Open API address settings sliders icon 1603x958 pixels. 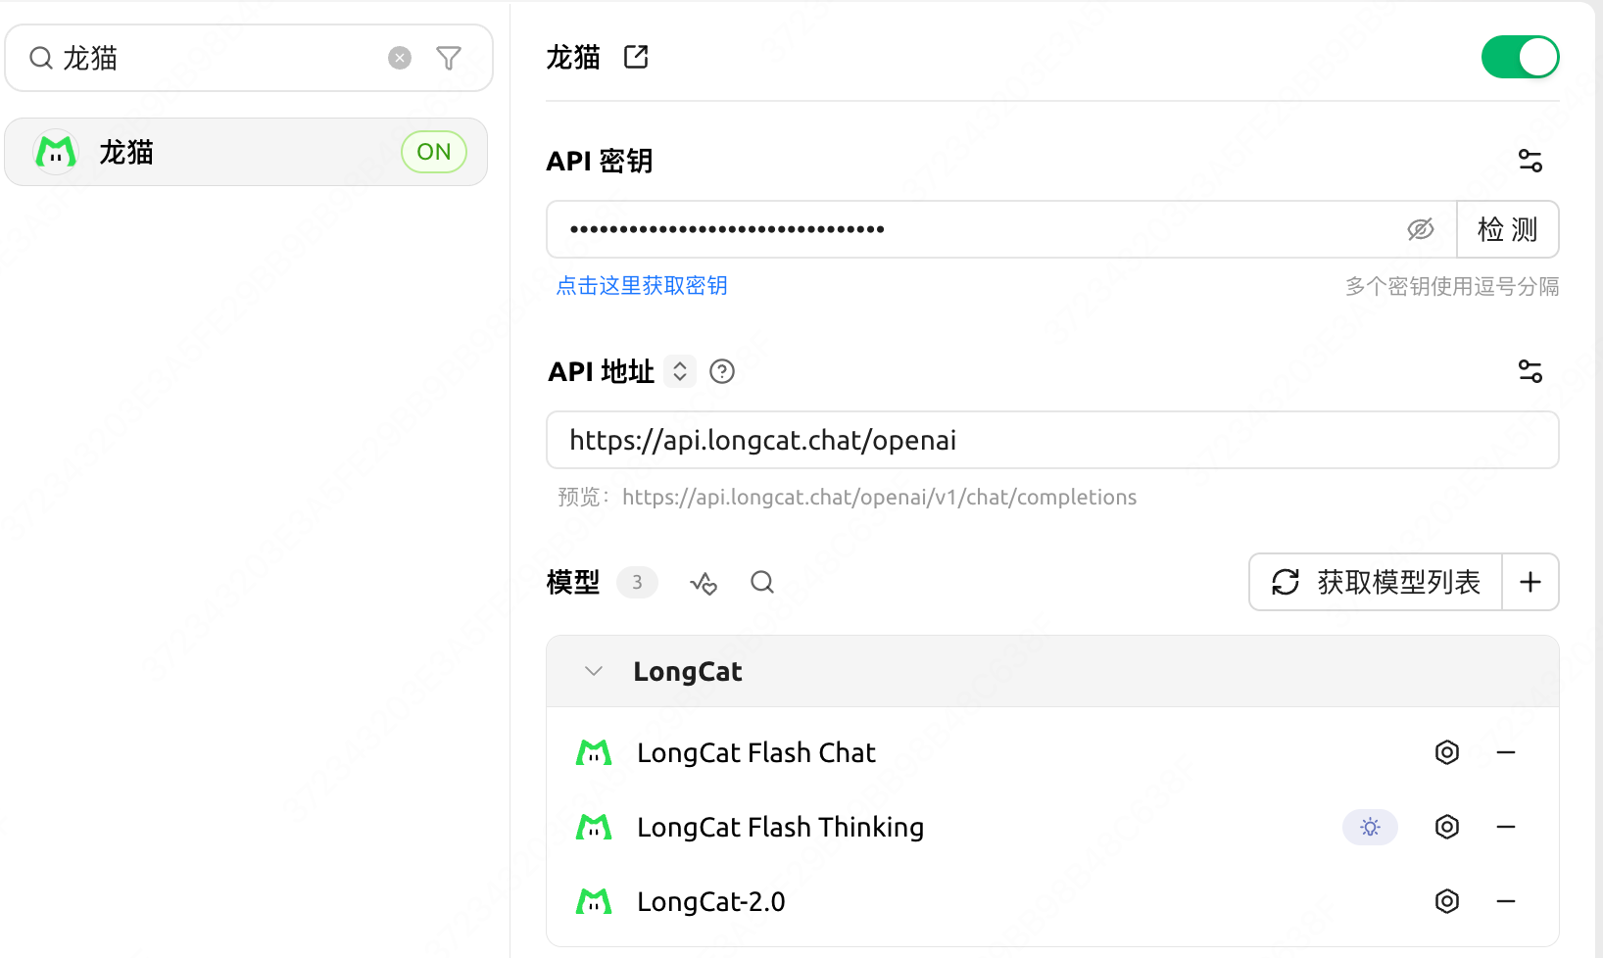click(x=1530, y=371)
